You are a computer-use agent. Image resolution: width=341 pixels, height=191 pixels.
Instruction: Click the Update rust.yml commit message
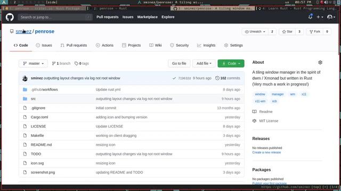pos(108,90)
